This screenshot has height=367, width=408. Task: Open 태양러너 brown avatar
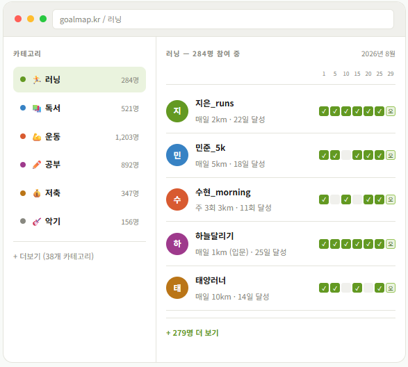(x=177, y=288)
